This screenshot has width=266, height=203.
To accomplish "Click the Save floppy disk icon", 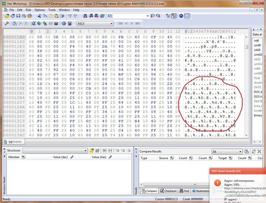I will 18,16.
